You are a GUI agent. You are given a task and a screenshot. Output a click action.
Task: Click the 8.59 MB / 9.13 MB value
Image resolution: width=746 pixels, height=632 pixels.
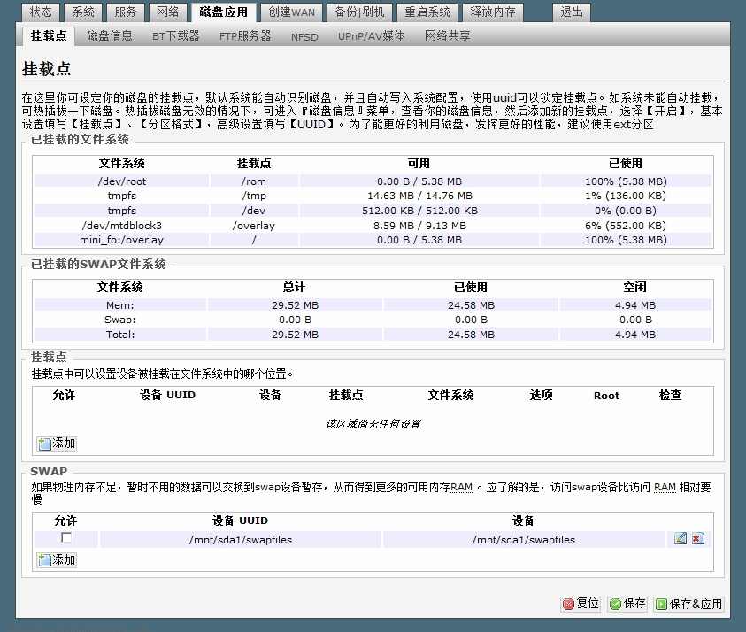[419, 226]
